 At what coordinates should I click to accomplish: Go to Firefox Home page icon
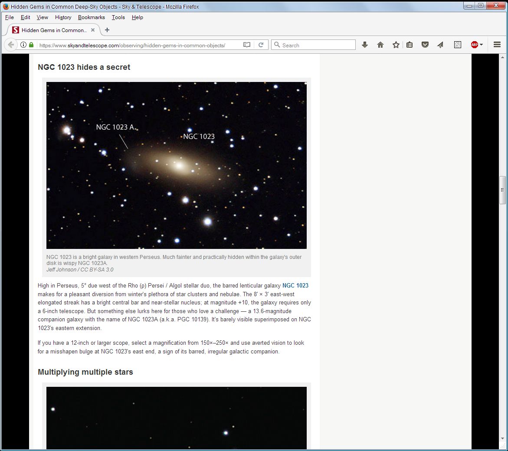coord(380,45)
